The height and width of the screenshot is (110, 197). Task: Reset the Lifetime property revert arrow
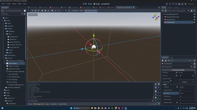(177, 87)
